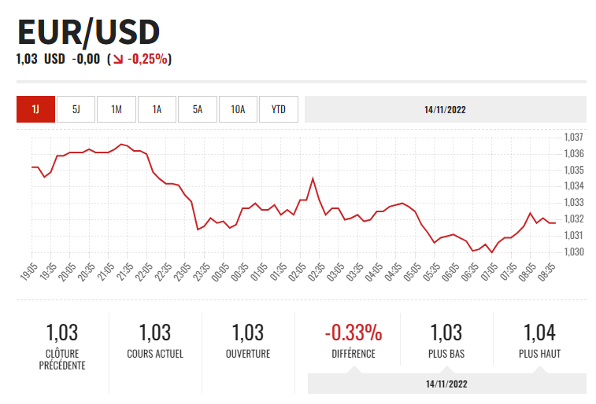Click the peak point on the red chart line
The height and width of the screenshot is (404, 596).
point(121,145)
